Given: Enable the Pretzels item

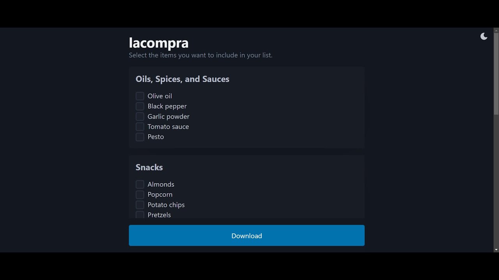Looking at the screenshot, I should point(140,215).
